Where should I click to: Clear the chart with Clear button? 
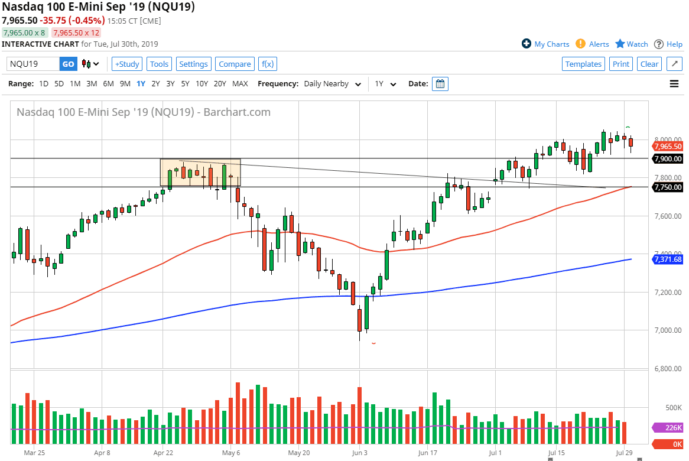coord(649,64)
